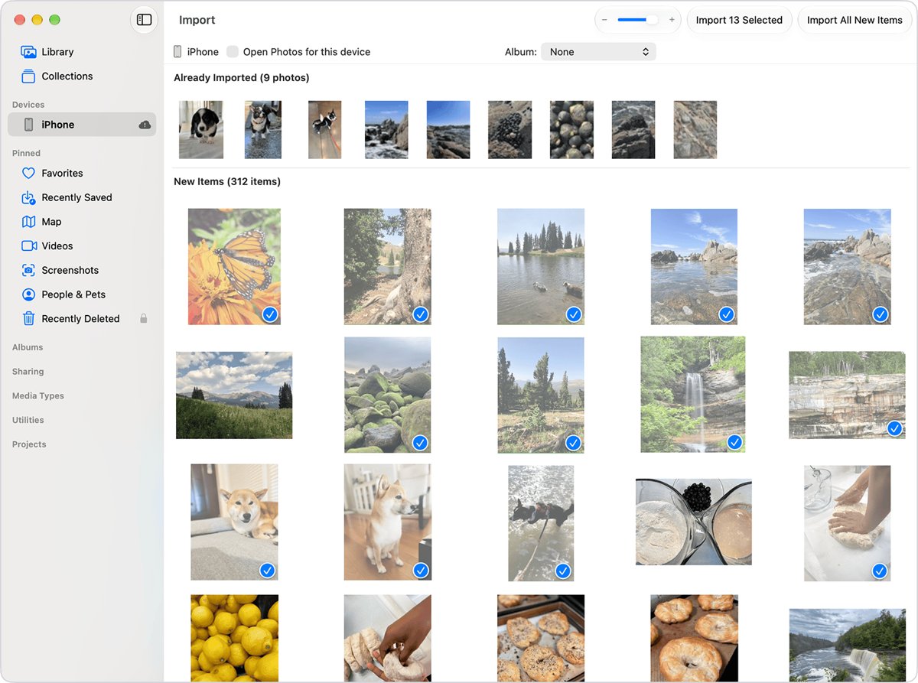Click the minus zoom-out icon

point(604,20)
